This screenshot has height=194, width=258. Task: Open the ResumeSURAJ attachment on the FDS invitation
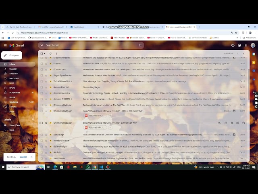click(x=96, y=116)
